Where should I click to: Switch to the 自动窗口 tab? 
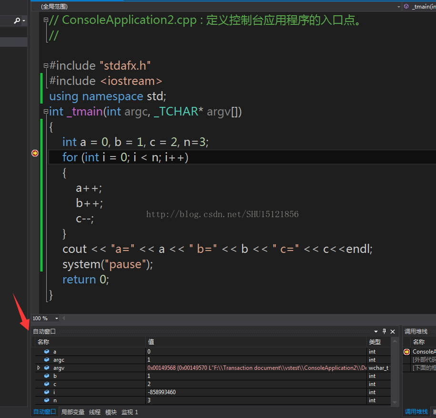point(44,412)
